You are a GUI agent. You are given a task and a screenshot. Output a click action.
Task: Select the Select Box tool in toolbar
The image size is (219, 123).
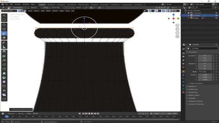(4, 16)
